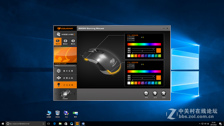Screen dimensions: 224x126
Task: Switch to 模式3 mode tab
Action: tap(73, 42)
